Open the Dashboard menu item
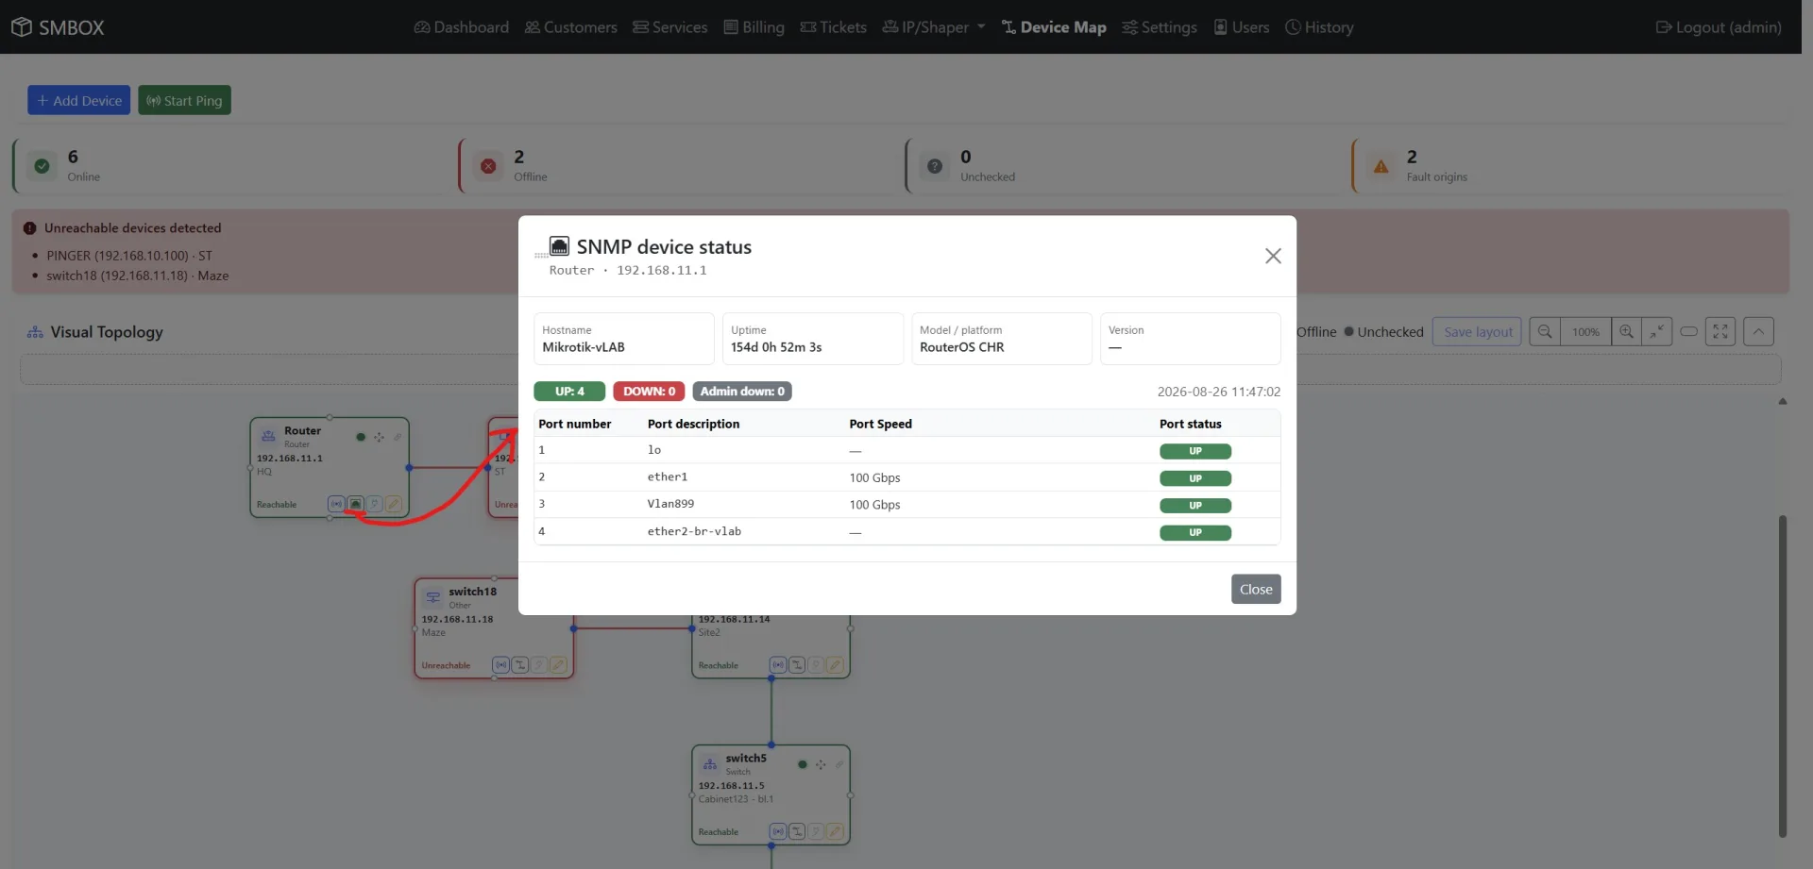The width and height of the screenshot is (1813, 869). (x=462, y=27)
